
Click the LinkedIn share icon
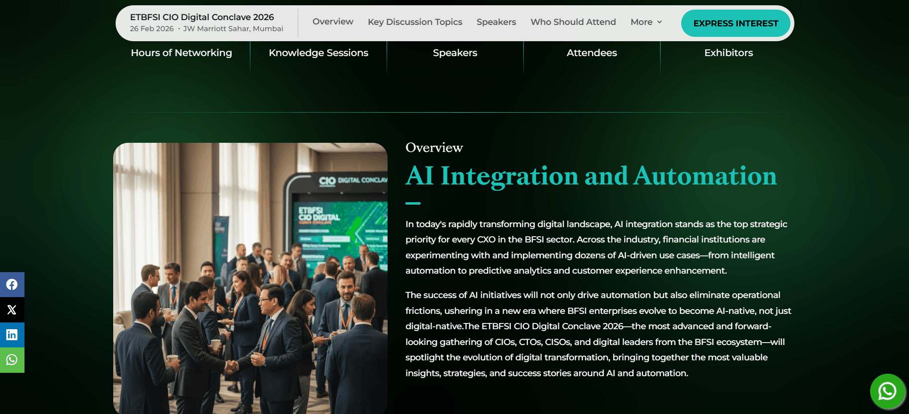[12, 334]
